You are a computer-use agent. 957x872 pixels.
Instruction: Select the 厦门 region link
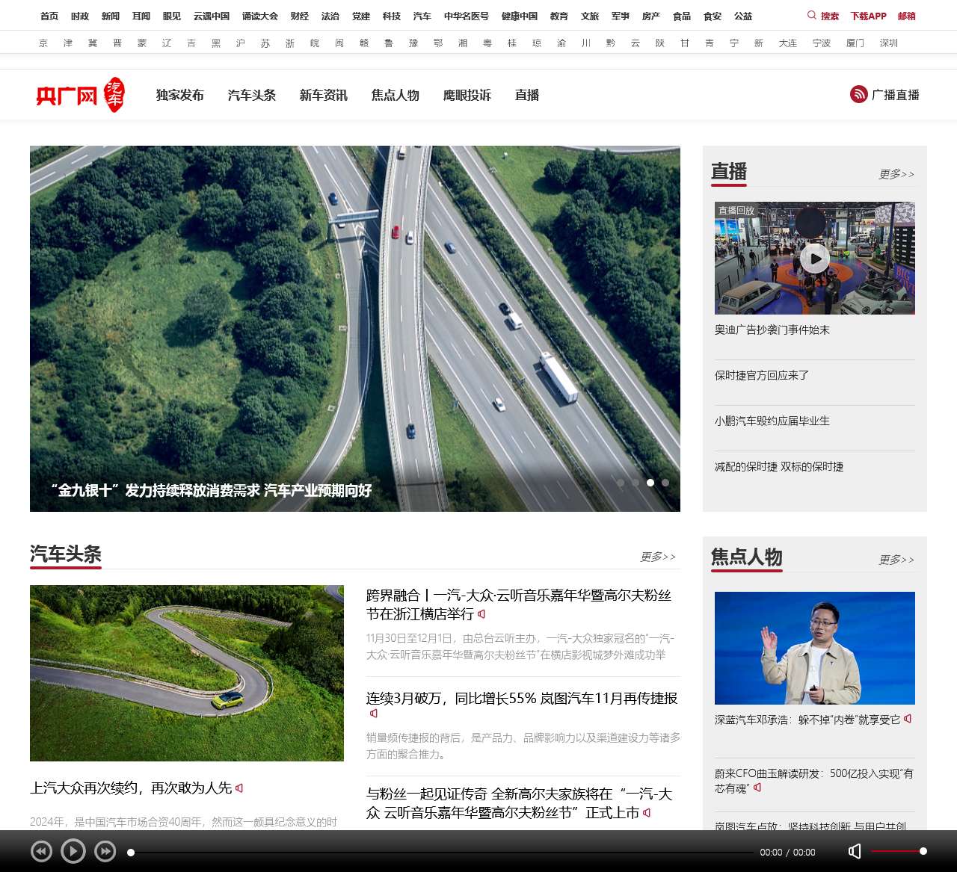pyautogui.click(x=855, y=43)
